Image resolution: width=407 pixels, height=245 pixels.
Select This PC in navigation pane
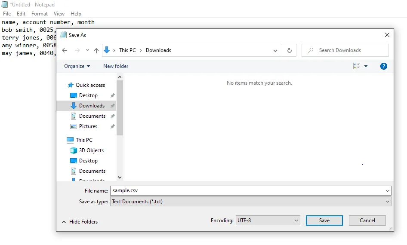pos(84,140)
